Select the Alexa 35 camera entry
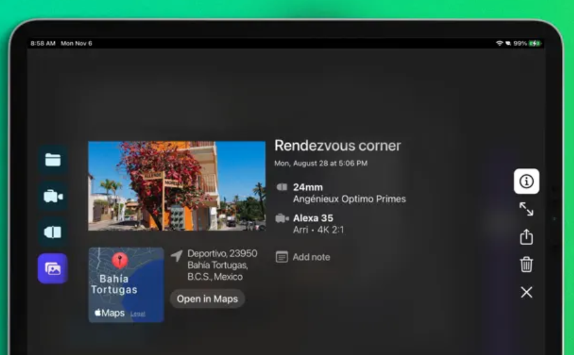574x355 pixels. click(x=319, y=223)
